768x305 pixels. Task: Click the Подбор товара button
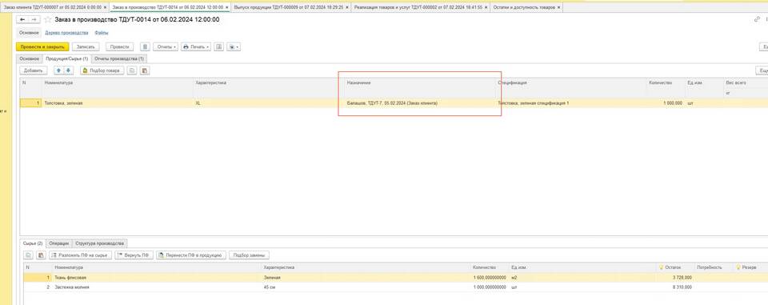tap(102, 70)
